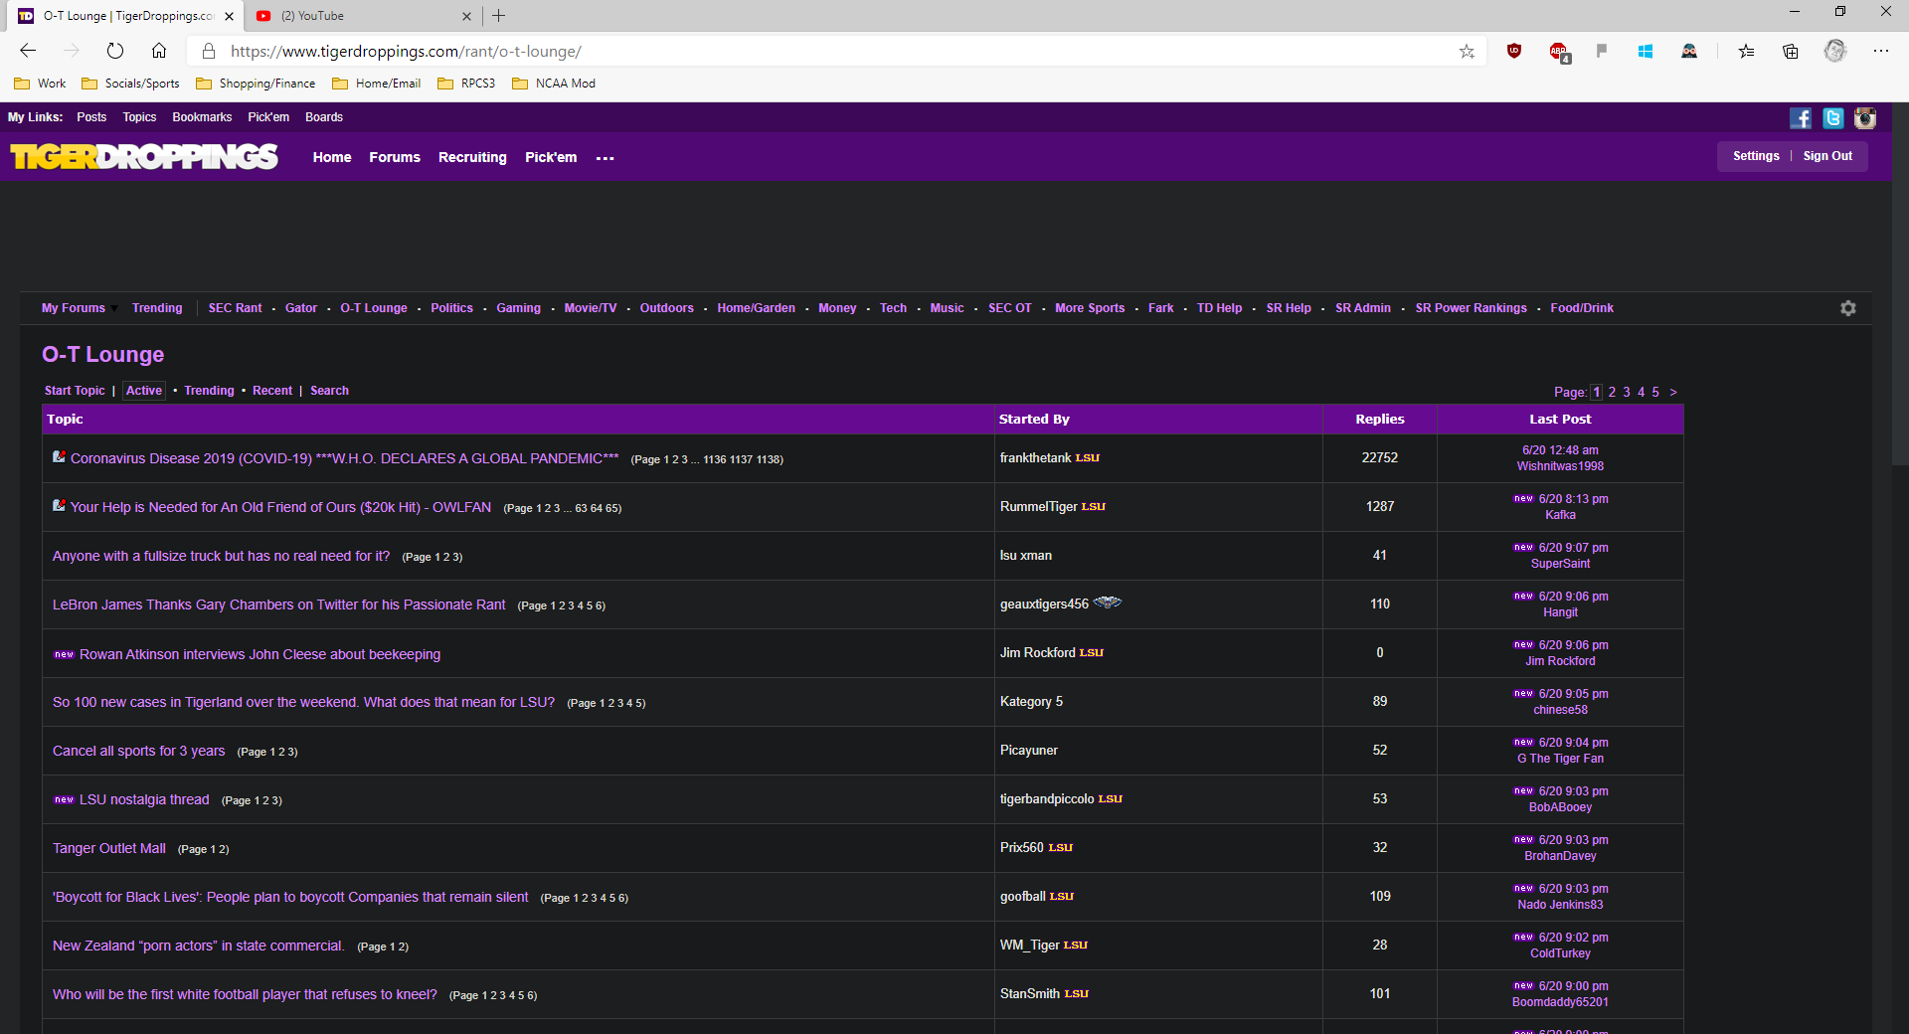Open the Food/Drink forum
This screenshot has height=1034, width=1909.
[1582, 308]
